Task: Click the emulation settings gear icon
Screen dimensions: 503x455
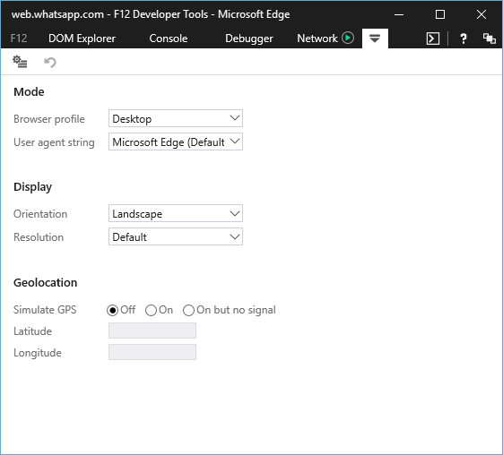Action: coord(20,62)
